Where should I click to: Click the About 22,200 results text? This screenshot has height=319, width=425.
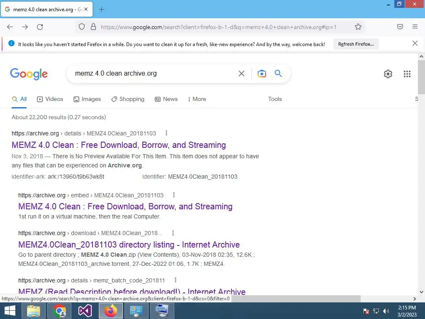(59, 117)
